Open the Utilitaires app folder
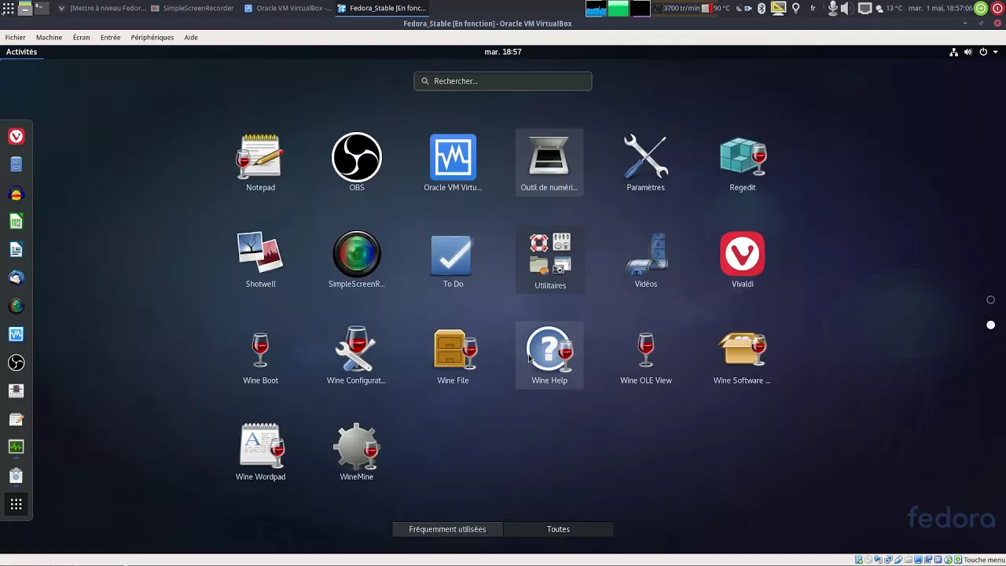The height and width of the screenshot is (566, 1006). point(549,260)
